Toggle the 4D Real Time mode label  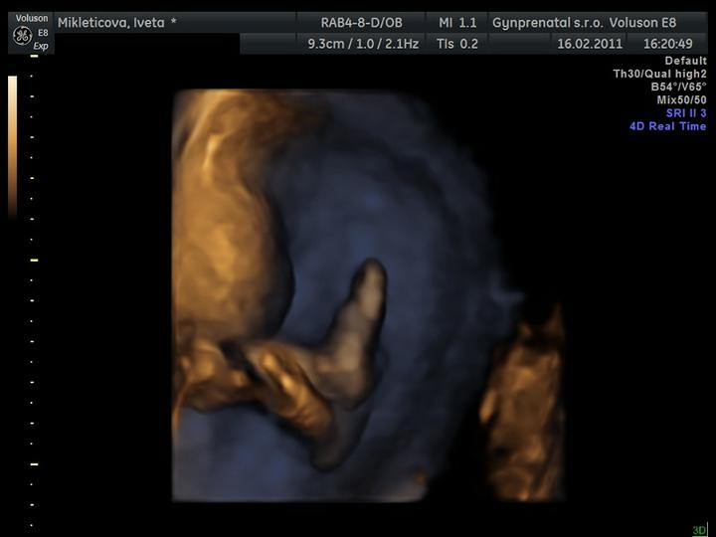(667, 126)
